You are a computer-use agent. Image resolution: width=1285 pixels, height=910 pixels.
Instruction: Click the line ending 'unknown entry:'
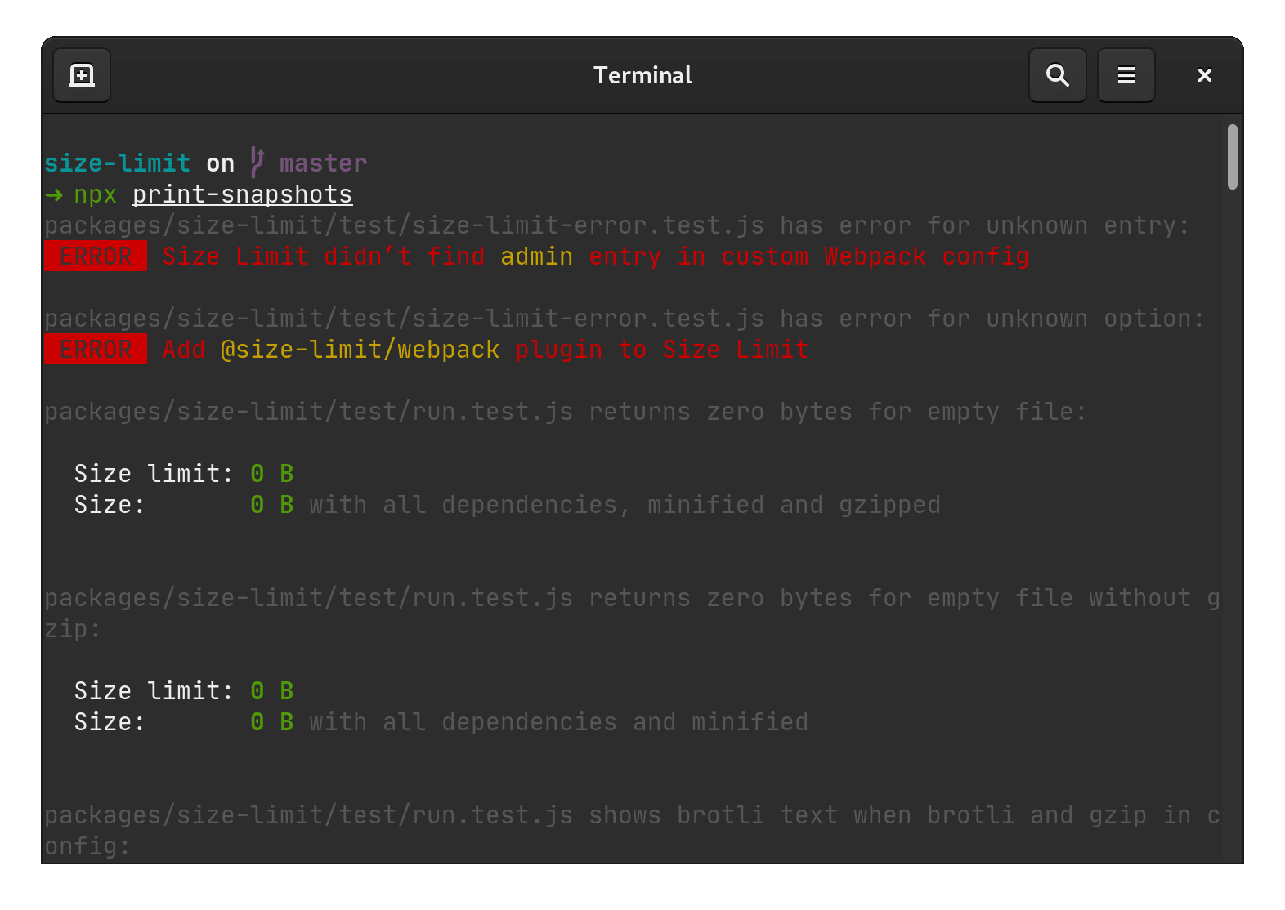[617, 225]
